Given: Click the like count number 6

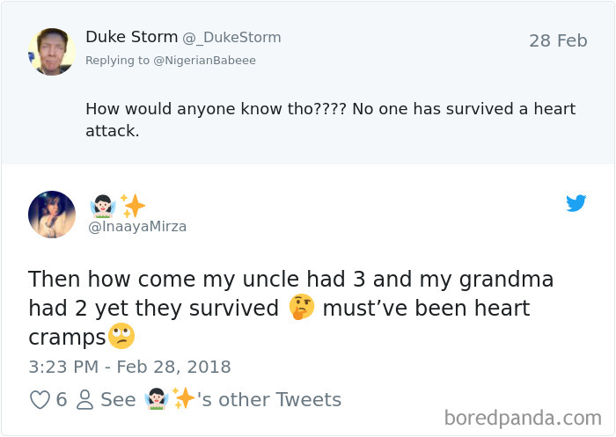Looking at the screenshot, I should coord(62,400).
